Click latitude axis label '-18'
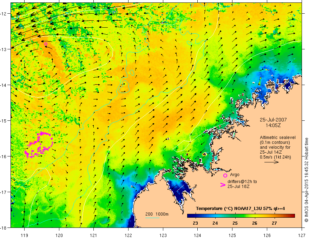 pyautogui.click(x=4, y=227)
